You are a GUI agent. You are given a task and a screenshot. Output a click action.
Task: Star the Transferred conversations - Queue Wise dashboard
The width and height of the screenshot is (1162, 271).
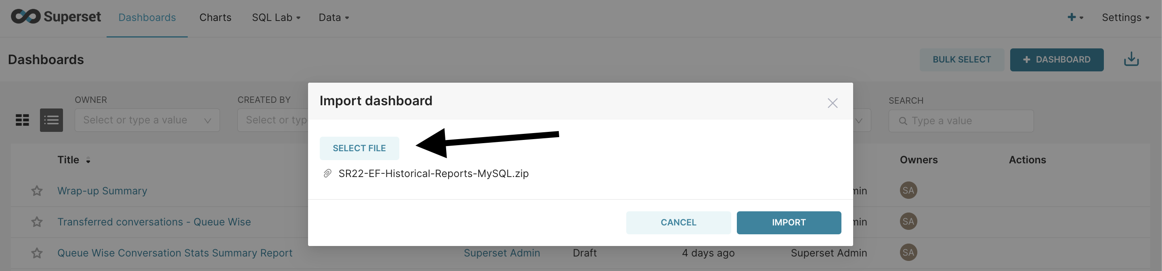37,222
